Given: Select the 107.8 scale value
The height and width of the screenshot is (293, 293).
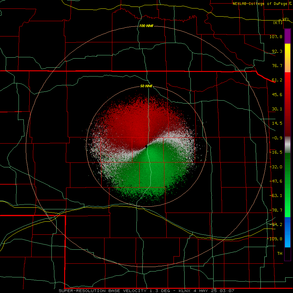Looking at the screenshot, I should coord(276,36).
